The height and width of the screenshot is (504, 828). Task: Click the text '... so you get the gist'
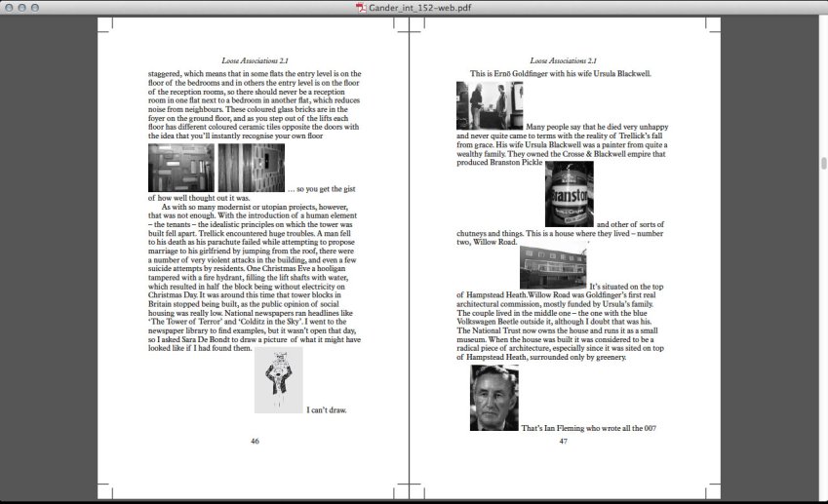322,189
